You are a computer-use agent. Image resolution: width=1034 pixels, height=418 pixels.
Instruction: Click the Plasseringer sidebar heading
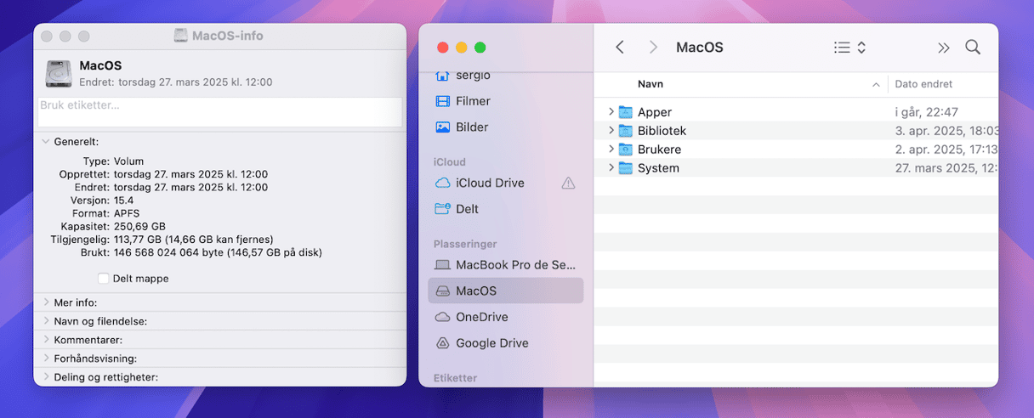tap(465, 244)
